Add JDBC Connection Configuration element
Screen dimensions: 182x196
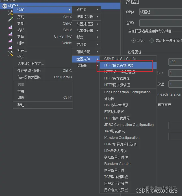(128, 125)
